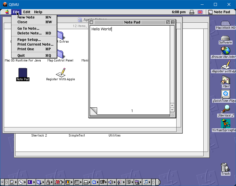Open the printer selector control strip icon

click(x=86, y=182)
